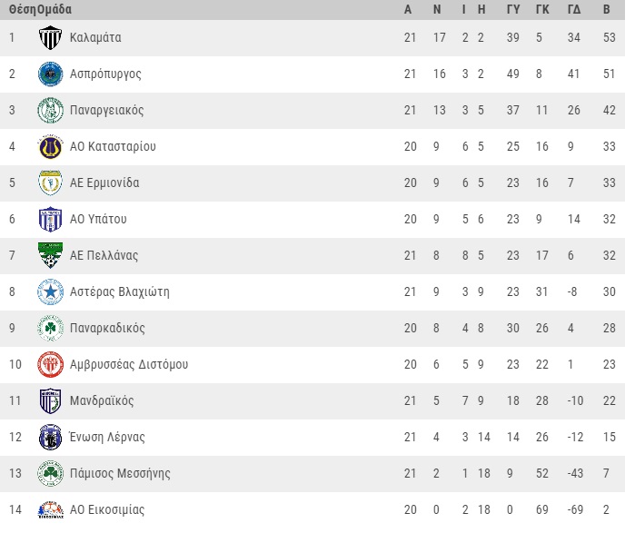Open the Πάμισος Μεσσήνης team link

click(120, 473)
